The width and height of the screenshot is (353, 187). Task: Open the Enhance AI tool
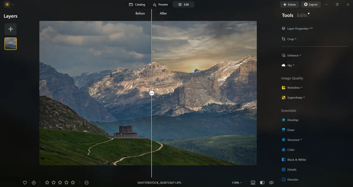coord(294,55)
